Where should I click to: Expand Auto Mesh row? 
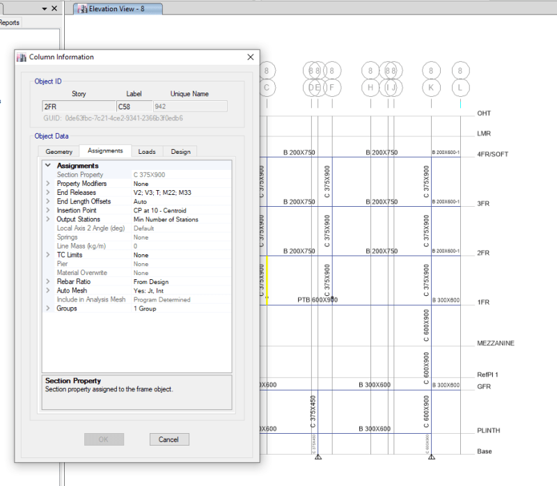point(48,290)
